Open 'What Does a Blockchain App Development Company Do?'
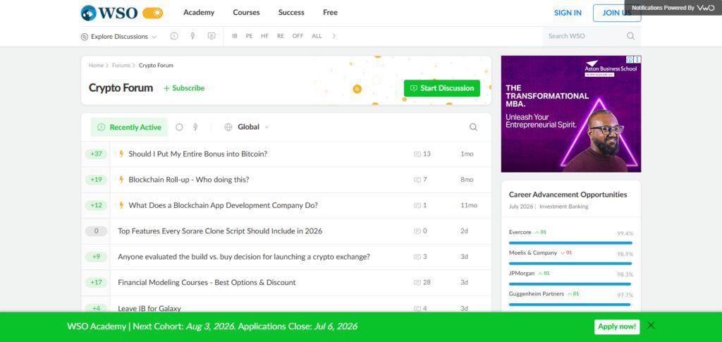Screen dimensions: 722x342 coord(224,205)
